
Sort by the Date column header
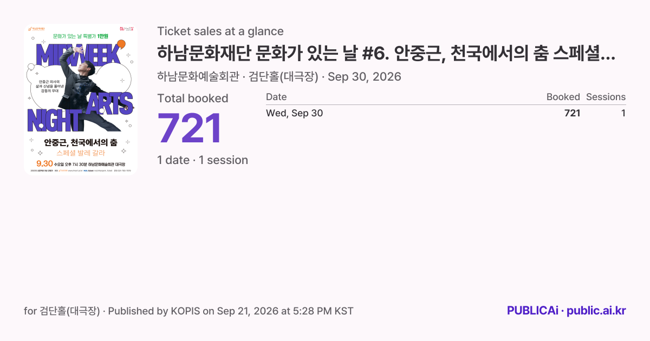click(276, 97)
